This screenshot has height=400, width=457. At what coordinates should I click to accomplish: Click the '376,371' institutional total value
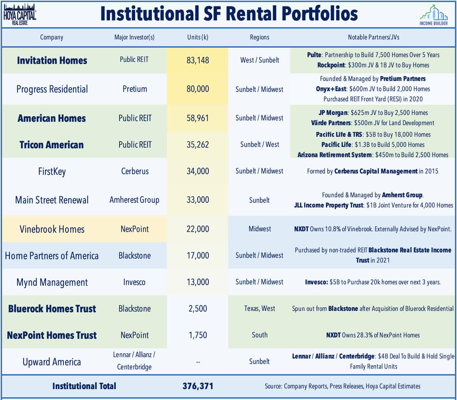coord(198,386)
